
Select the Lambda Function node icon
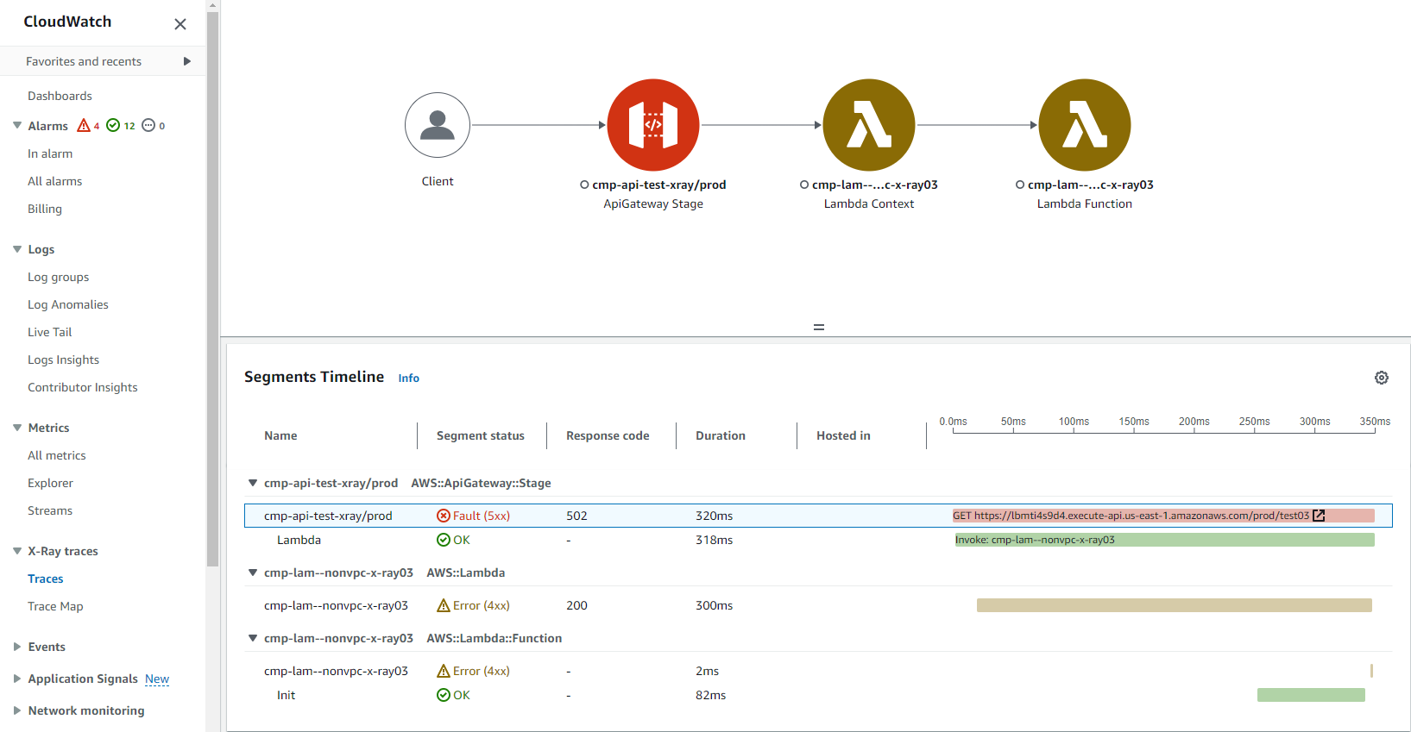(1084, 125)
